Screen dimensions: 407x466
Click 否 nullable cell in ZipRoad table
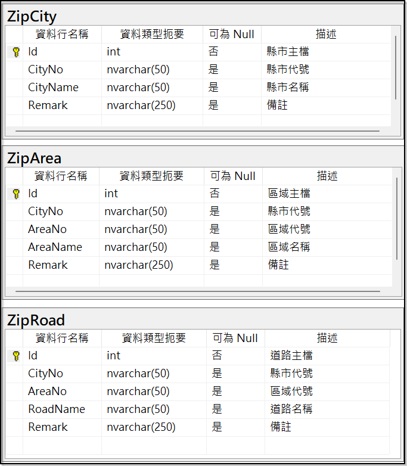[235, 356]
